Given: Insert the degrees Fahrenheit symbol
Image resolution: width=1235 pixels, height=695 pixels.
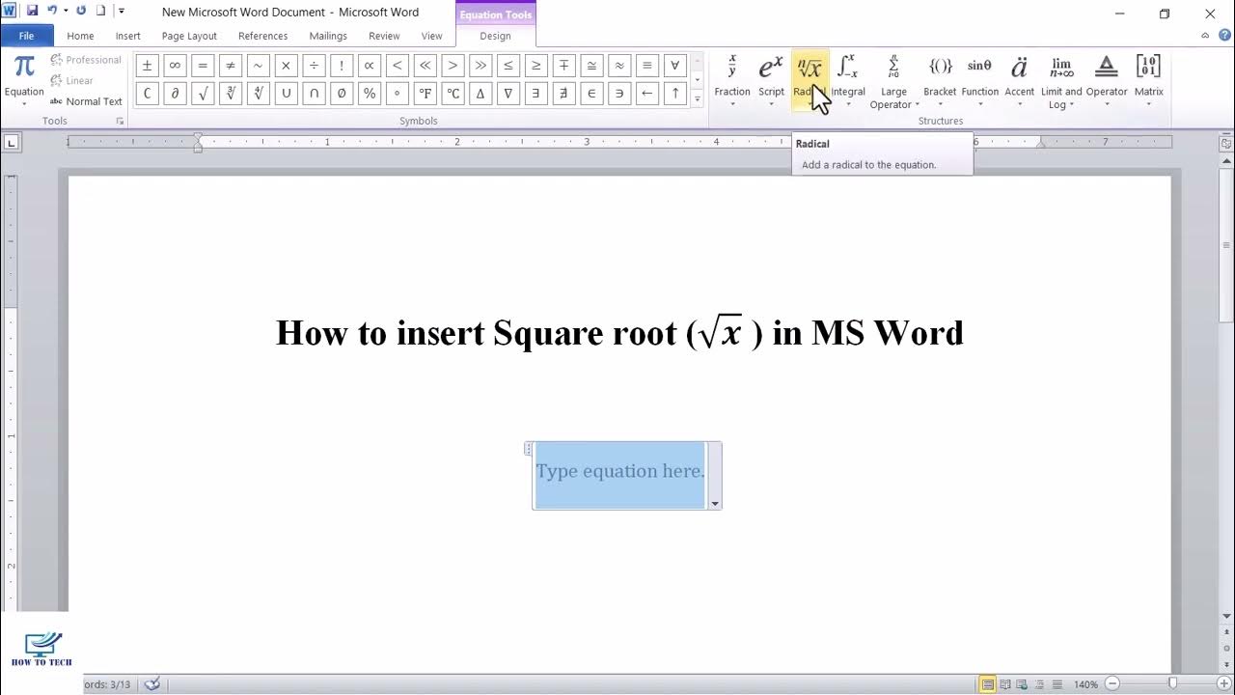Looking at the screenshot, I should (x=425, y=94).
